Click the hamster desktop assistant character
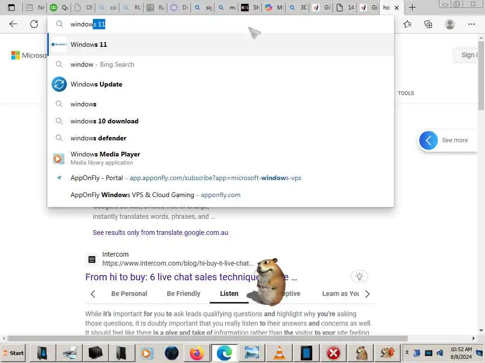The width and height of the screenshot is (485, 363). pos(270,282)
